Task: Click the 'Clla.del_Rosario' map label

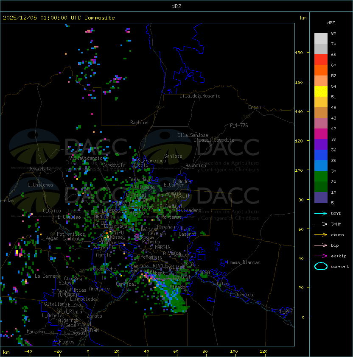Action: click(200, 96)
